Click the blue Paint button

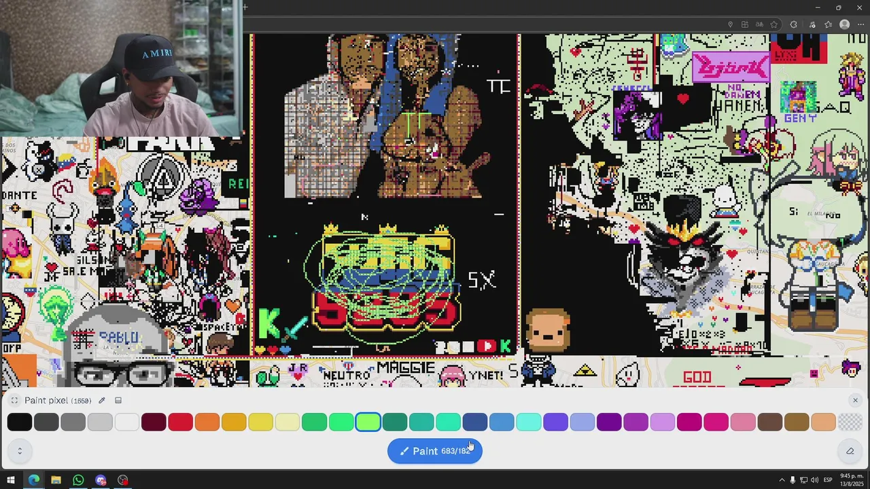pyautogui.click(x=435, y=451)
